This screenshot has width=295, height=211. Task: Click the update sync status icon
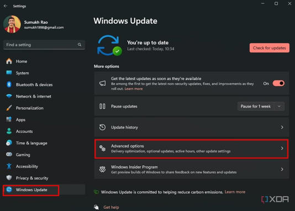coord(109,45)
